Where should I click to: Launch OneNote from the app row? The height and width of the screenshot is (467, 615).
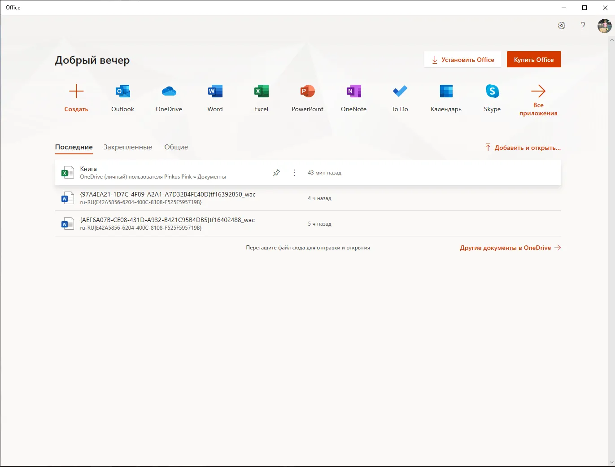point(353,92)
